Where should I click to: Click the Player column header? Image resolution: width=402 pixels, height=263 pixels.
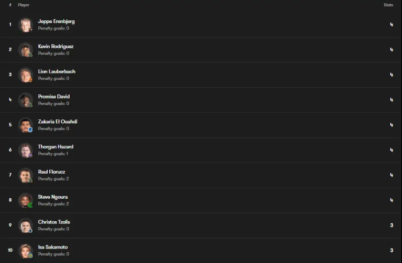pos(24,5)
